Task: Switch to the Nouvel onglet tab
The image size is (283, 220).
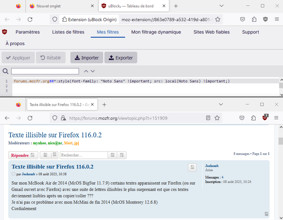Action: (61, 6)
